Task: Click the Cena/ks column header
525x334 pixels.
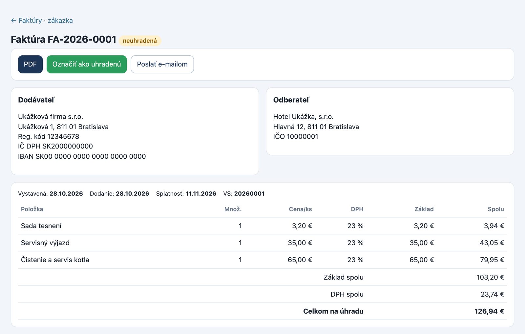Action: [x=300, y=209]
